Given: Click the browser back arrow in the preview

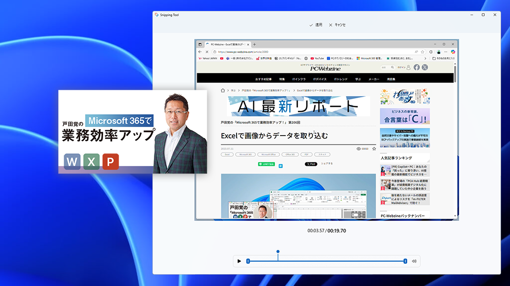Looking at the screenshot, I should (200, 52).
